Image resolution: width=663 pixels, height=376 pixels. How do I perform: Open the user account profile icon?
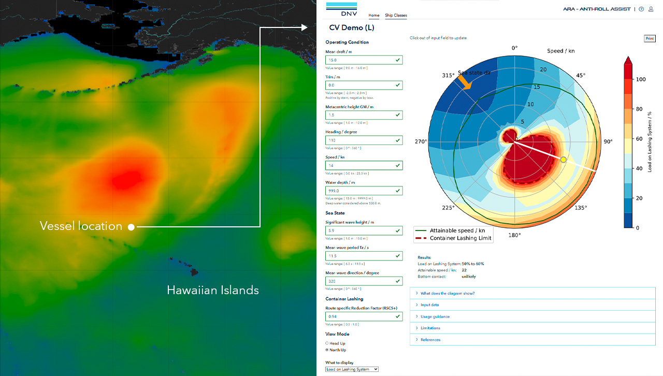coord(651,9)
